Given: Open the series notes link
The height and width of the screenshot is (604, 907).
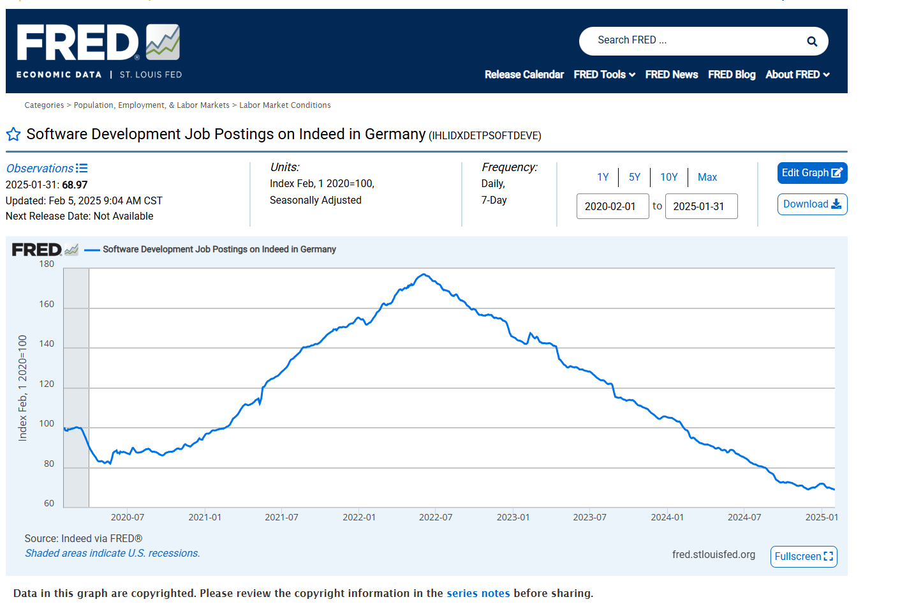Looking at the screenshot, I should pyautogui.click(x=478, y=593).
